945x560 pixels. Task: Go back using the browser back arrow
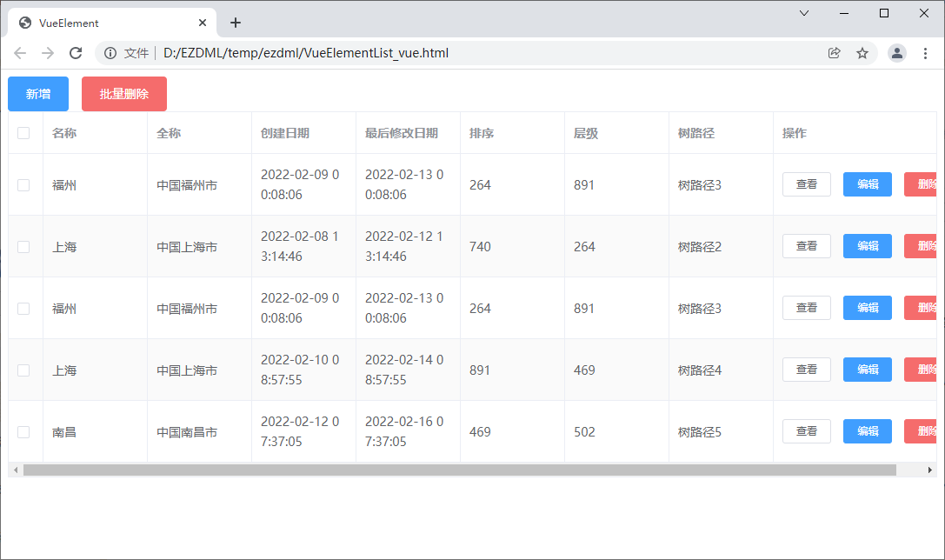tap(20, 53)
